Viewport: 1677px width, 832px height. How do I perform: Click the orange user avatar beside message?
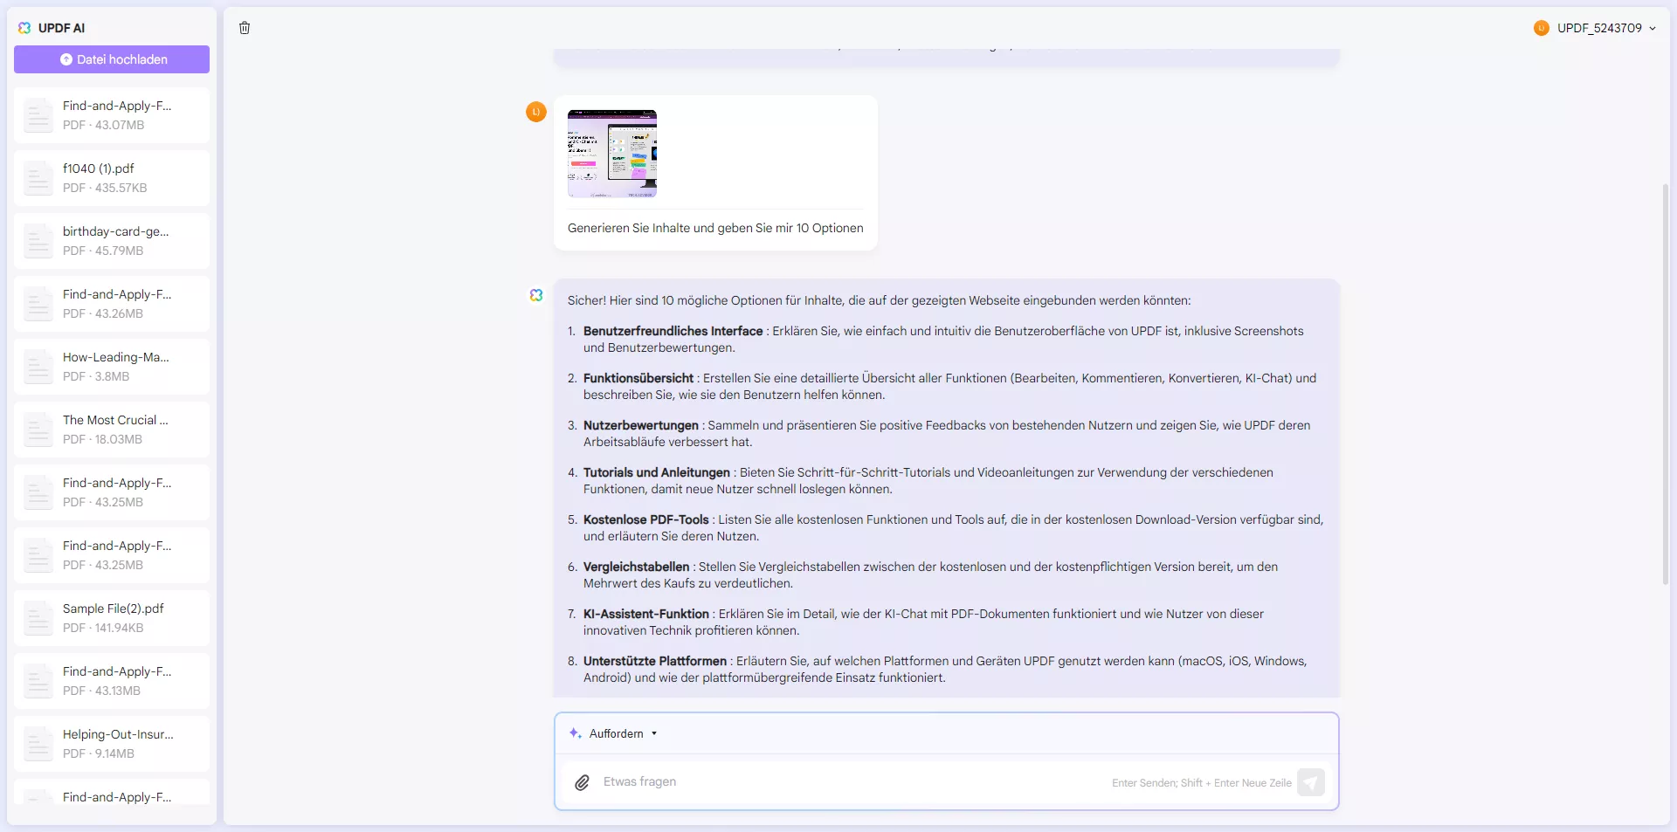536,112
